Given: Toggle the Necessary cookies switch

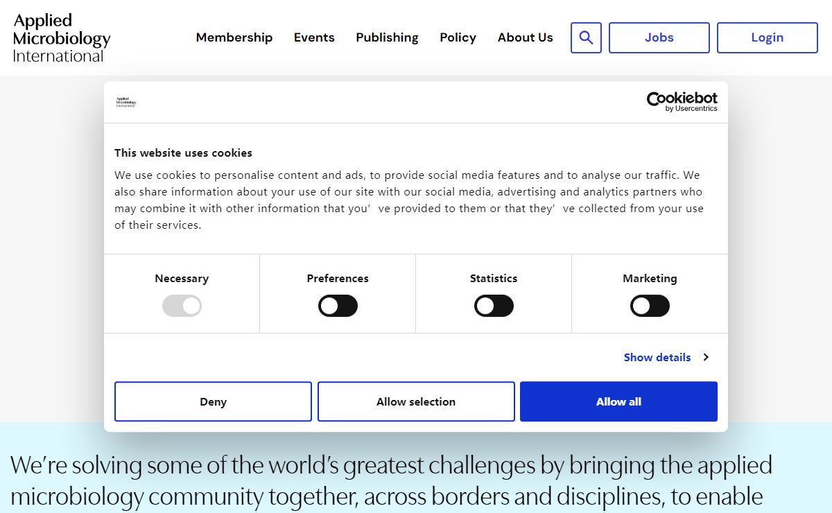Looking at the screenshot, I should 182,306.
